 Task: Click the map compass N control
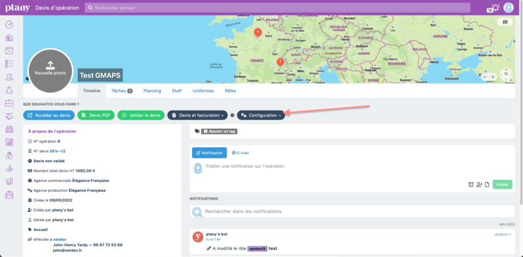(x=505, y=74)
